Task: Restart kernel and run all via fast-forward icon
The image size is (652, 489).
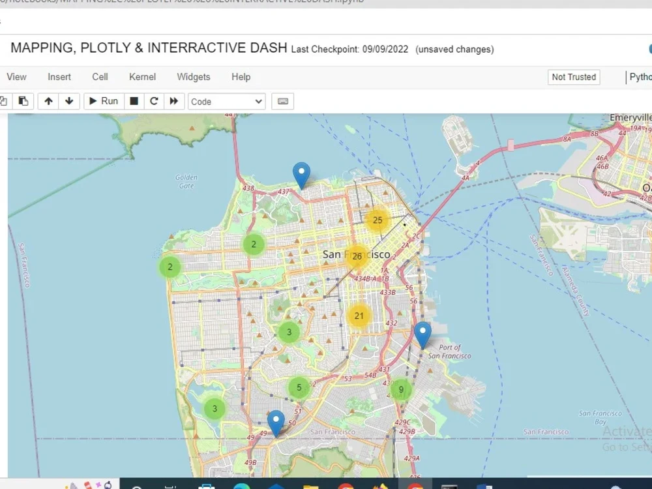Action: tap(173, 101)
